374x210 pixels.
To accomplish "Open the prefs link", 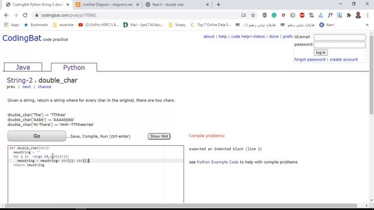I will (288, 36).
